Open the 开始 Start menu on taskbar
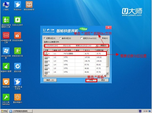This screenshot has height=113, width=152. [4, 111]
